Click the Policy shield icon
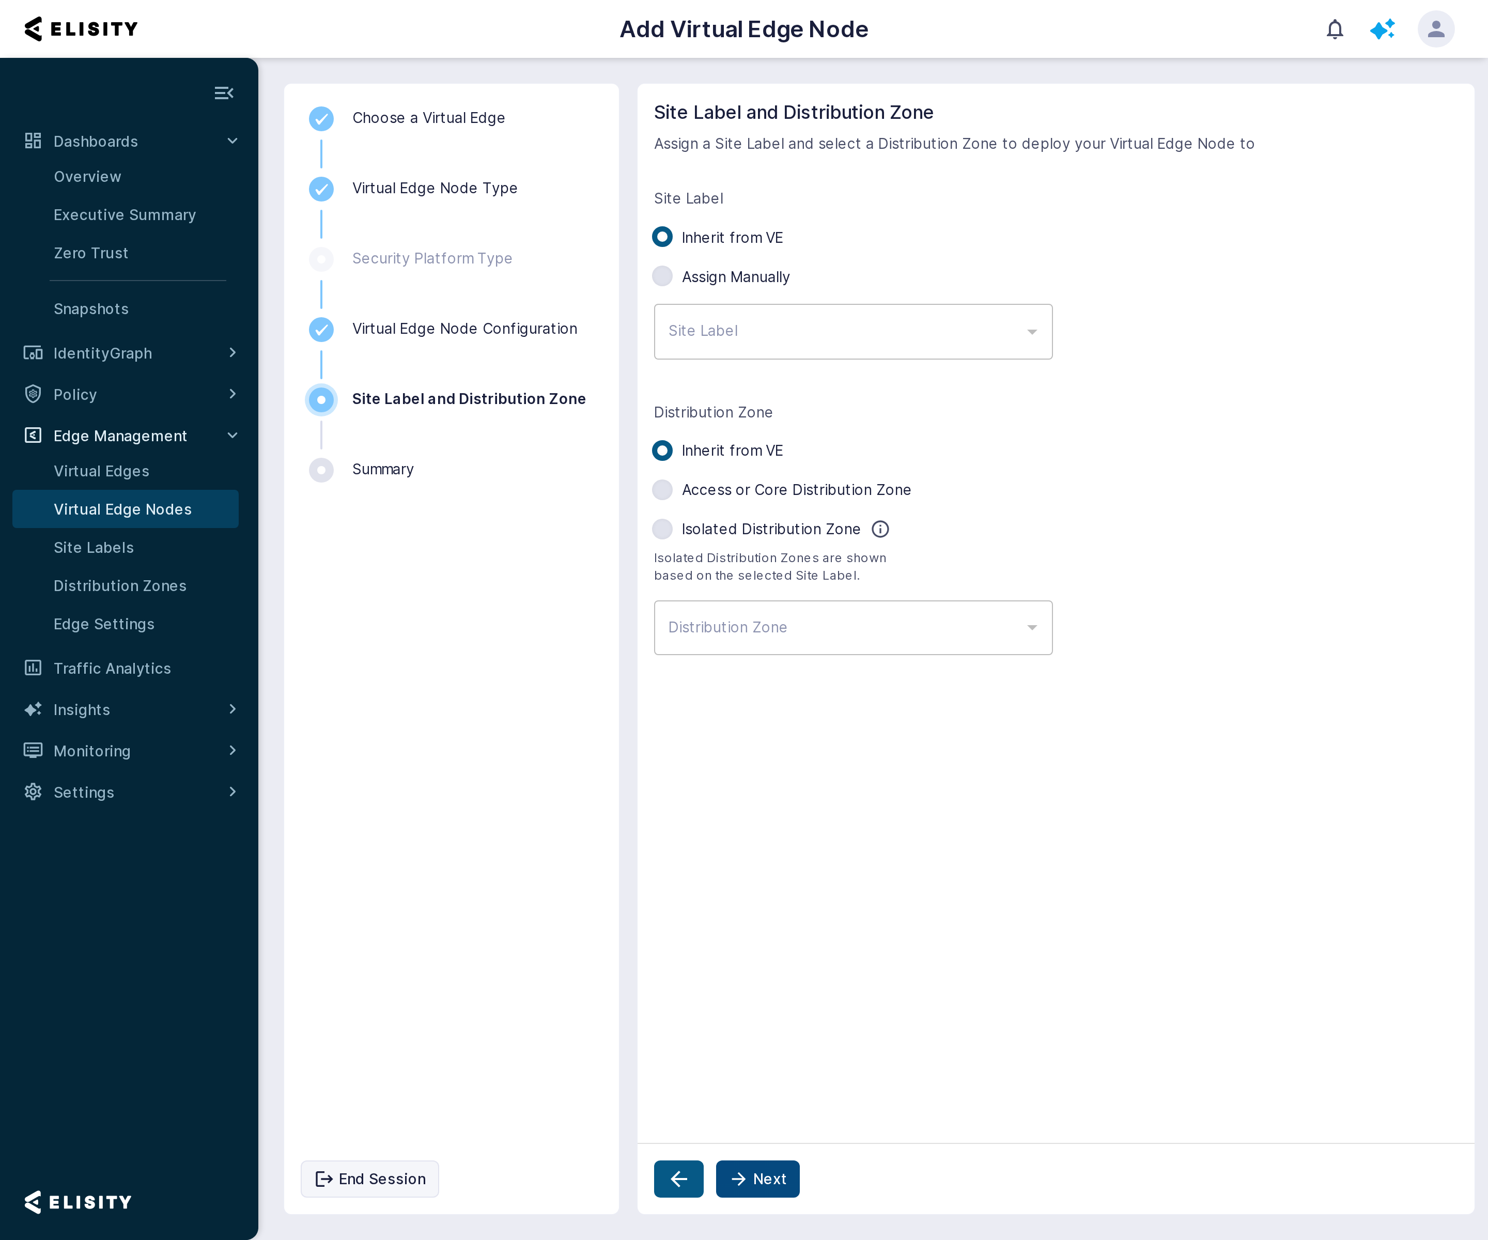 [33, 394]
